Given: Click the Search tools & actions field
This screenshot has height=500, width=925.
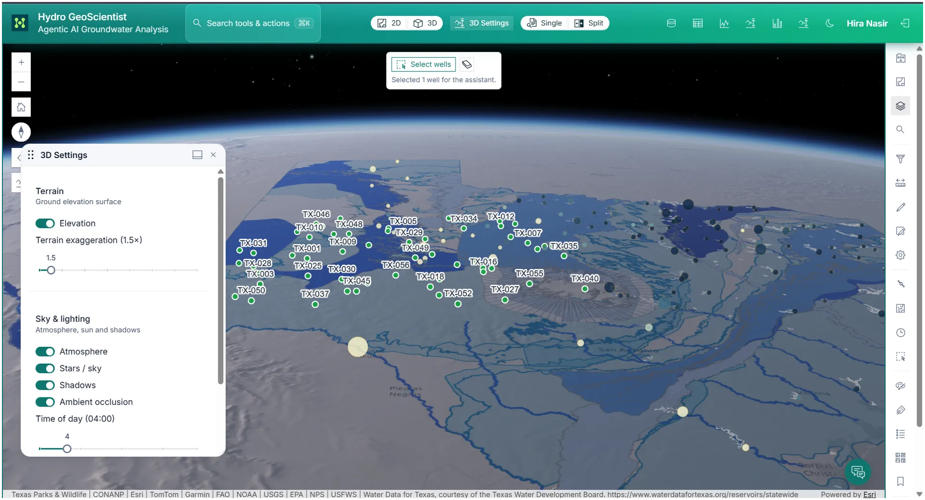Looking at the screenshot, I should 253,23.
